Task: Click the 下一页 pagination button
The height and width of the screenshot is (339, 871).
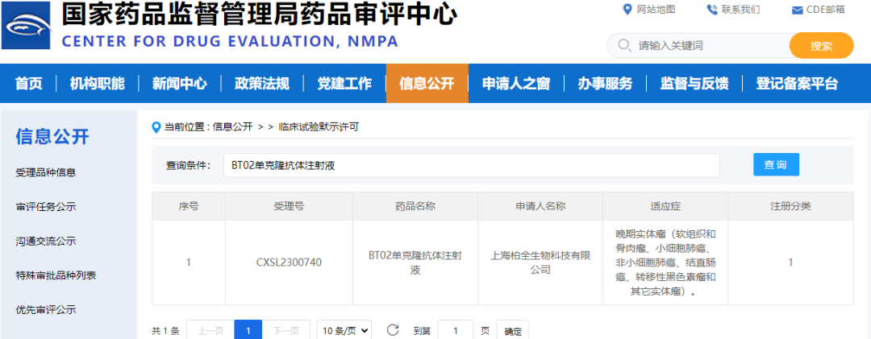Action: pos(286,331)
